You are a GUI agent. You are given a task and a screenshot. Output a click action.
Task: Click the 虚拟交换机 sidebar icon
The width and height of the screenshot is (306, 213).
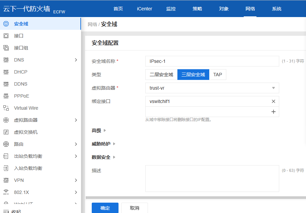click(6, 132)
